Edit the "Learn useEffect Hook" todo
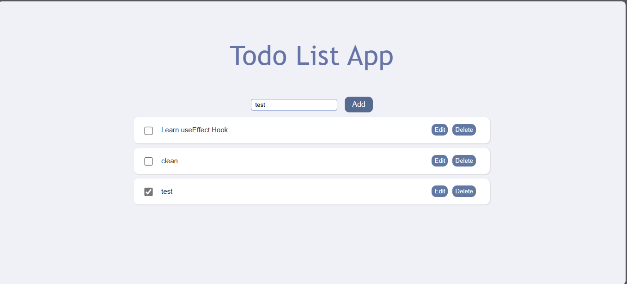Viewport: 627px width, 284px height. 439,130
